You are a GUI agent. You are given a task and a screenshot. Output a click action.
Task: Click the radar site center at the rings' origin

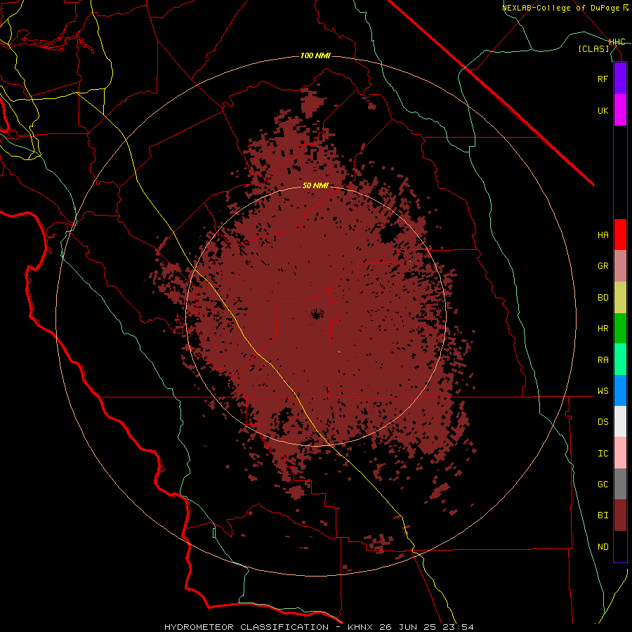pyautogui.click(x=316, y=315)
